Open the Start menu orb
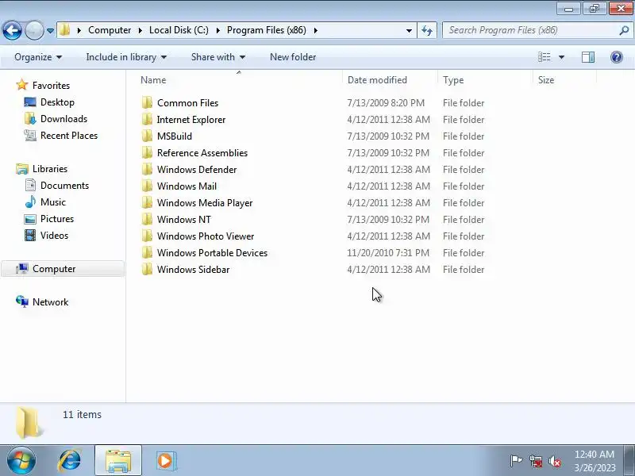Screen dimensions: 635x476 [21, 461]
